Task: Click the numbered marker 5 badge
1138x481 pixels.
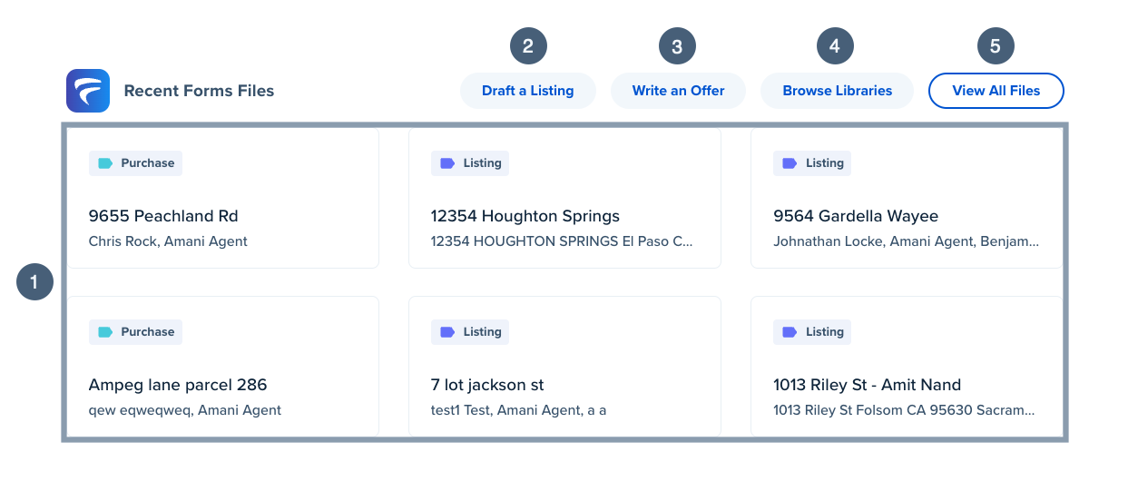Action: coord(996,46)
